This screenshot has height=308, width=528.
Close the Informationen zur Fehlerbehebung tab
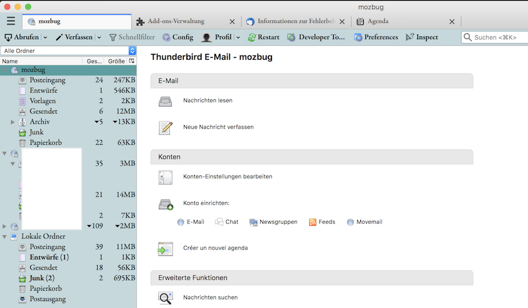click(342, 22)
